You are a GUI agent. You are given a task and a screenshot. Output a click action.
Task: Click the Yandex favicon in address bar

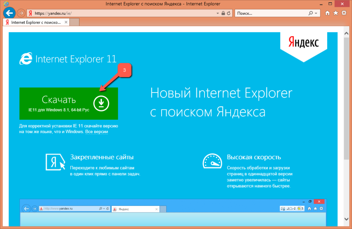click(30, 13)
